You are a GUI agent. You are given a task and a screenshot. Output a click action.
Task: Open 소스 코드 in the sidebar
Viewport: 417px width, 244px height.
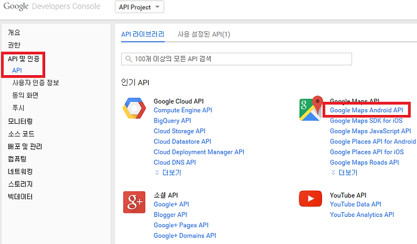(21, 134)
